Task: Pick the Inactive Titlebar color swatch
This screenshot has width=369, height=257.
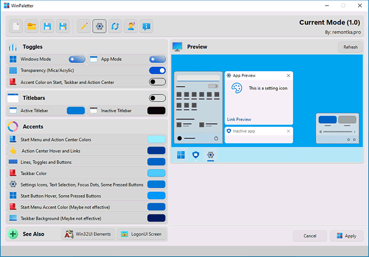Action: coord(156,110)
